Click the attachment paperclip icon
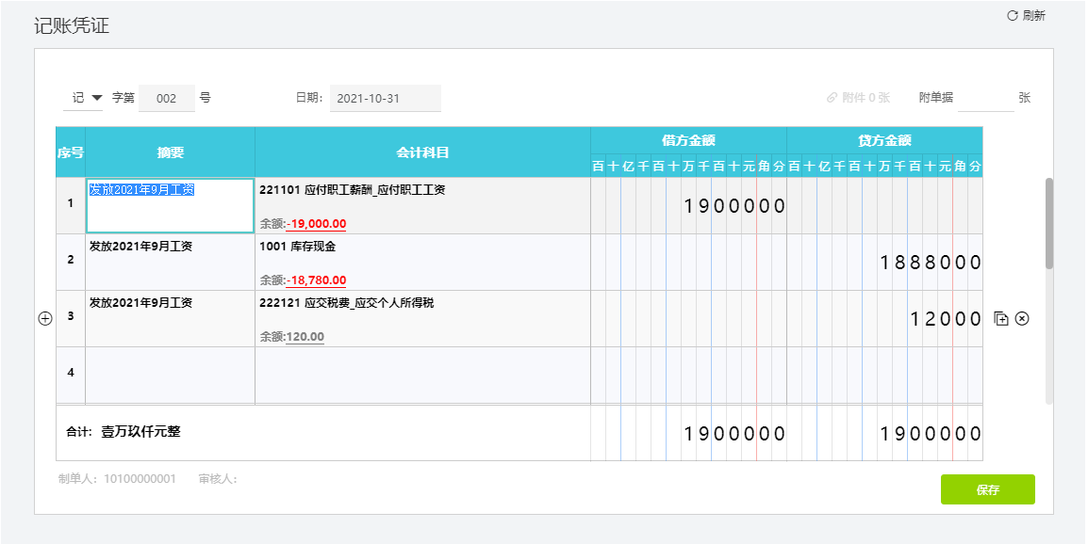 (832, 98)
